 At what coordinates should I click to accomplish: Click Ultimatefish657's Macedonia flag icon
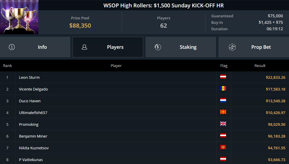223,112
